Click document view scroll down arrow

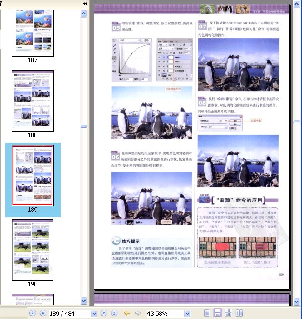297,302
